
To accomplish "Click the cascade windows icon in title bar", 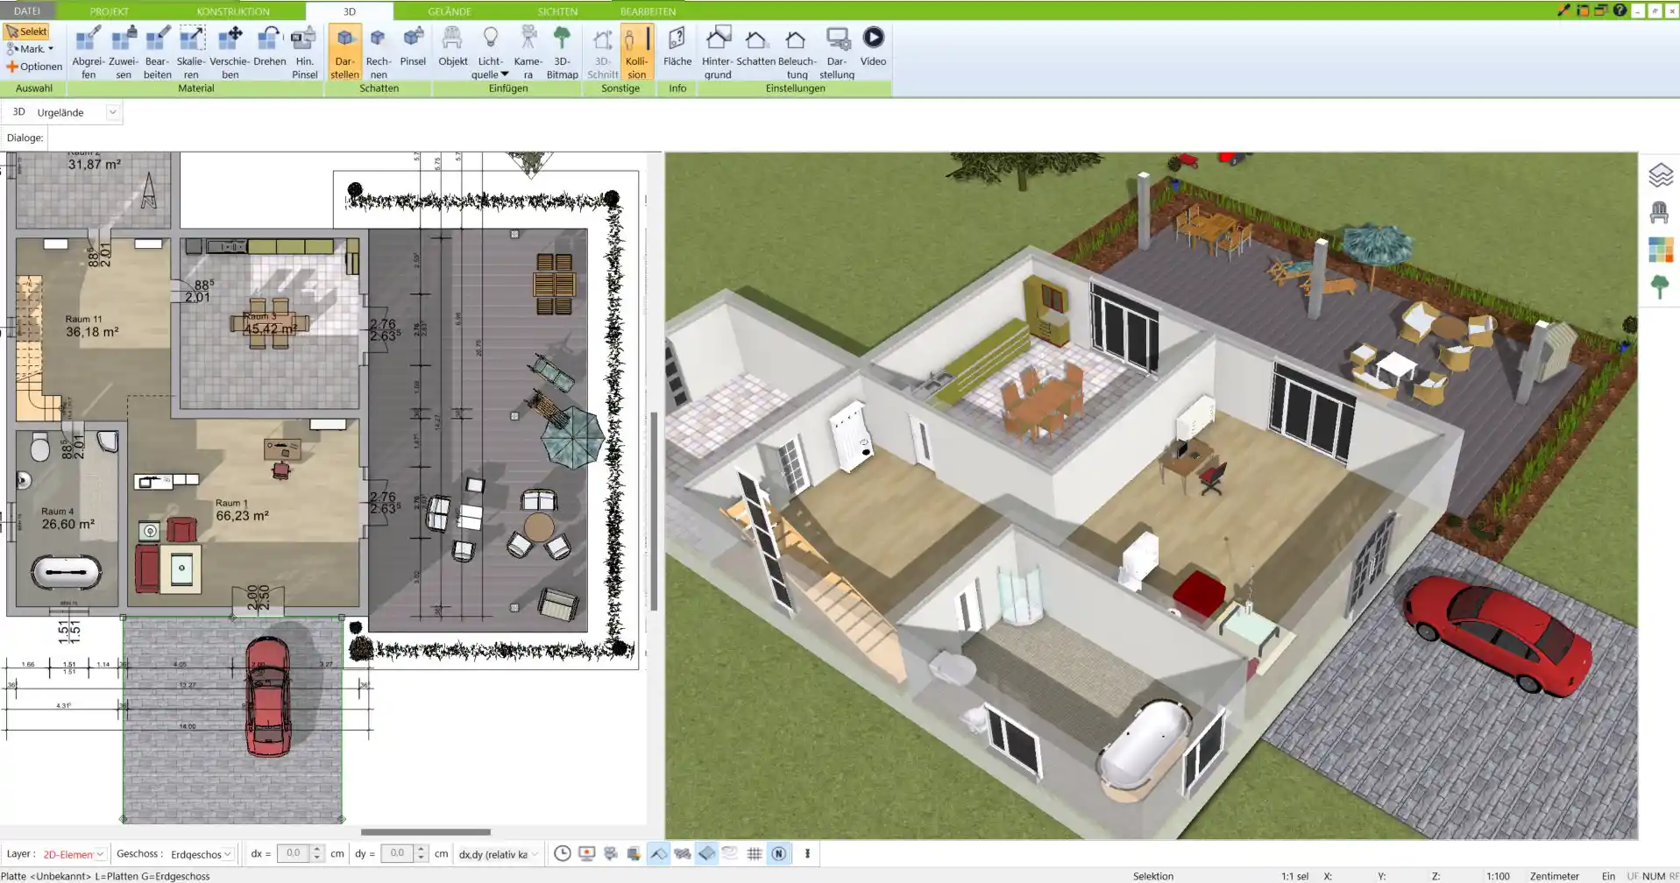I will [x=1601, y=11].
